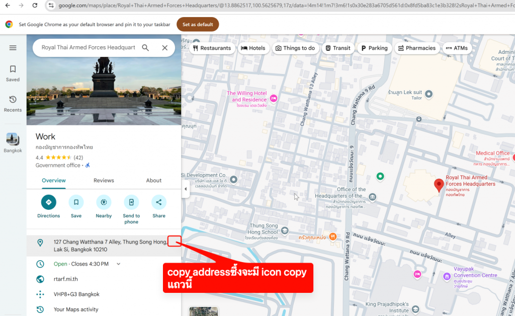The width and height of the screenshot is (515, 316).
Task: Click the Bangkok thumbnail in sidebar
Action: (13, 139)
